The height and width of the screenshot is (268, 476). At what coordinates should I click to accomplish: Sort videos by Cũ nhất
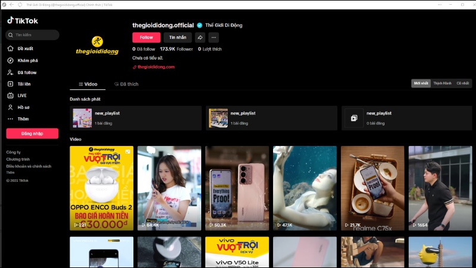pos(463,83)
